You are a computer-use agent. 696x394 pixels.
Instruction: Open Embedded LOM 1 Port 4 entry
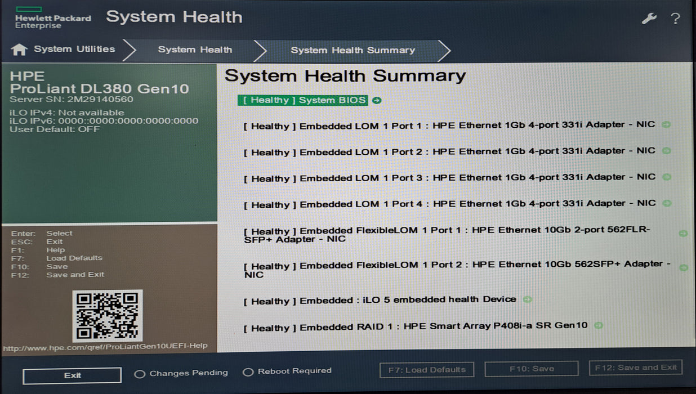click(x=449, y=204)
